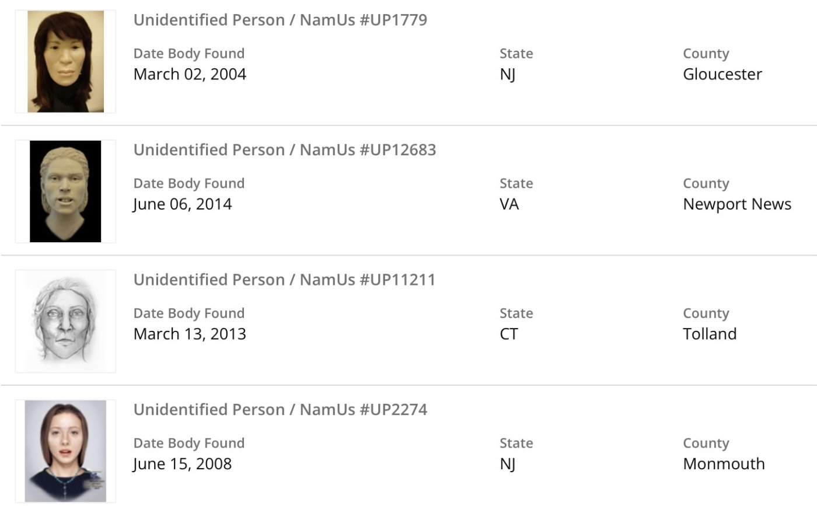Select the NJ state in UP2274 row

pos(507,464)
